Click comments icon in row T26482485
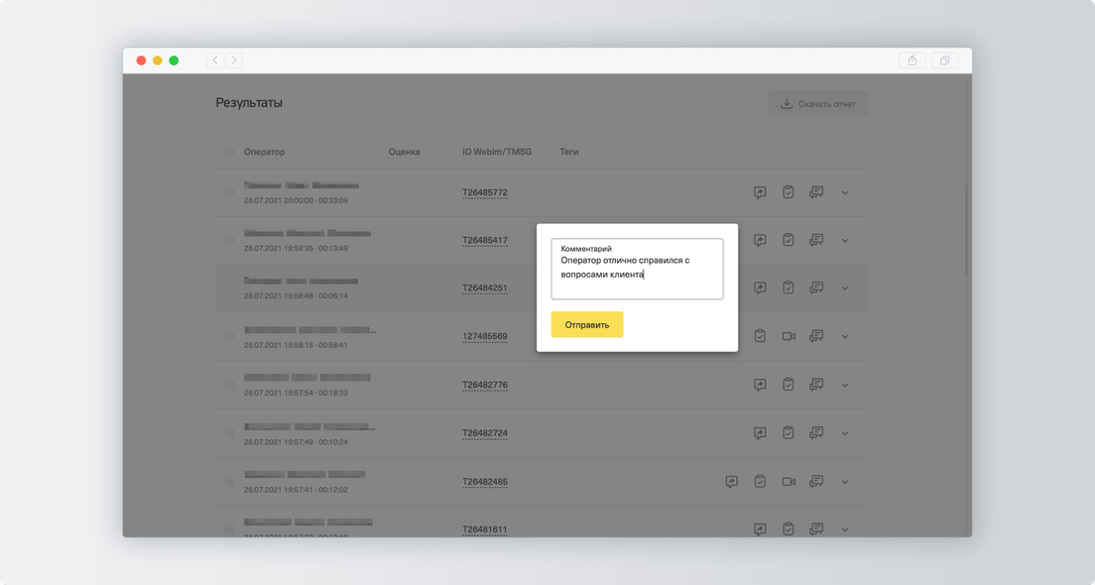 pyautogui.click(x=816, y=481)
